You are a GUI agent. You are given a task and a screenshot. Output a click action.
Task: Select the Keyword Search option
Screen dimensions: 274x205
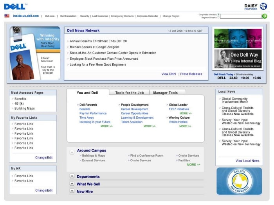(x=218, y=18)
